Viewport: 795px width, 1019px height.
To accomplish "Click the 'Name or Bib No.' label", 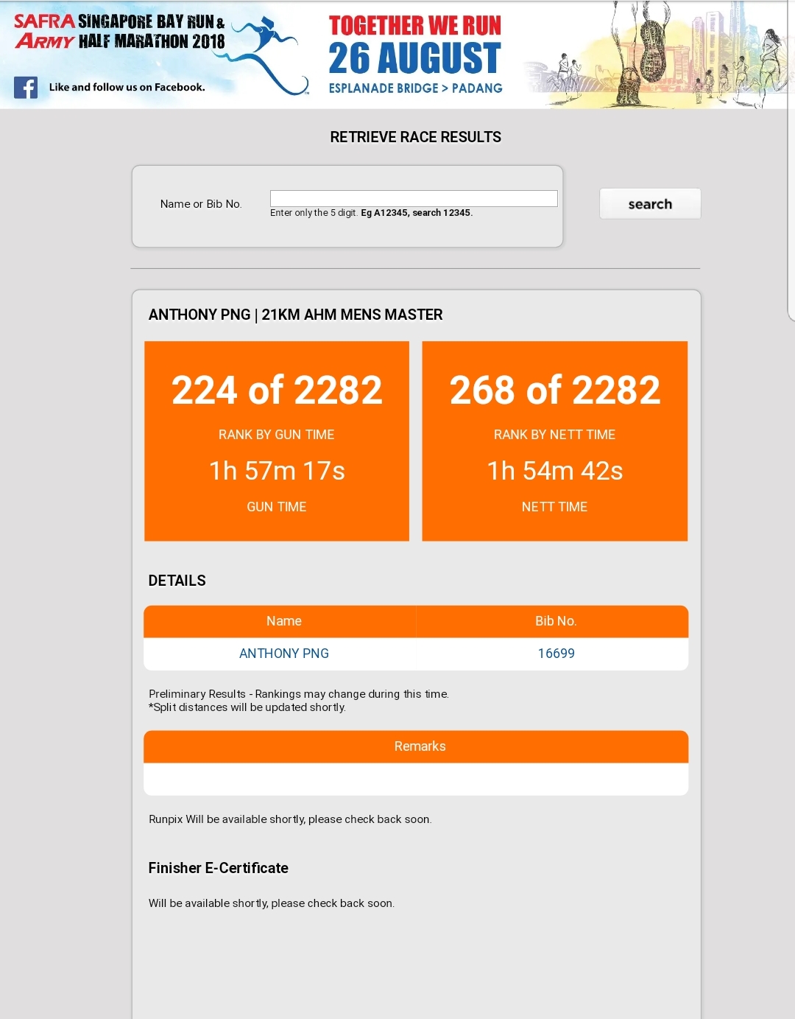I will 201,204.
